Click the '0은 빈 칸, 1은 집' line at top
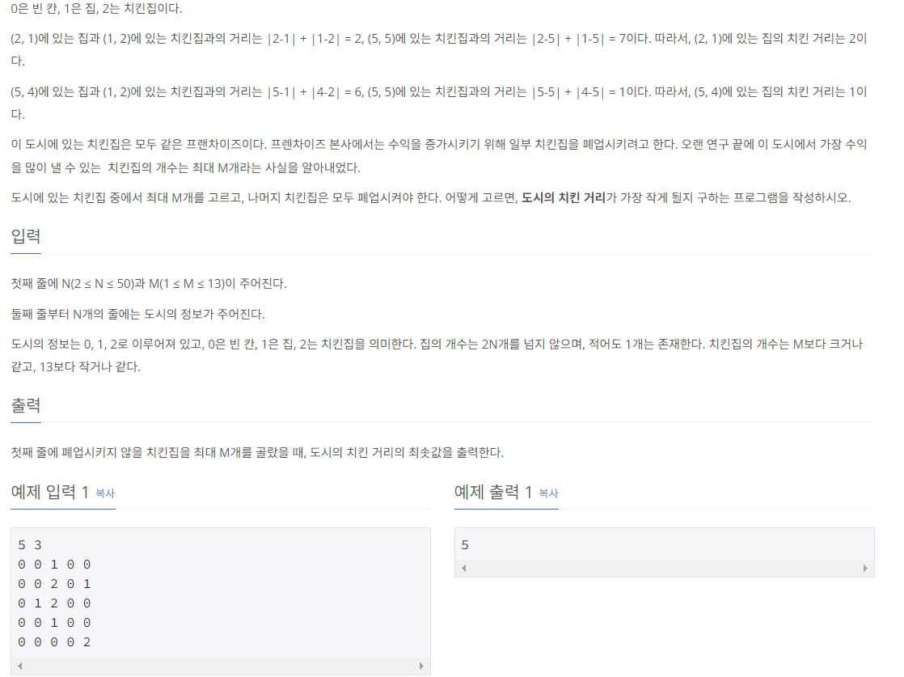The height and width of the screenshot is (677, 904). click(x=96, y=9)
